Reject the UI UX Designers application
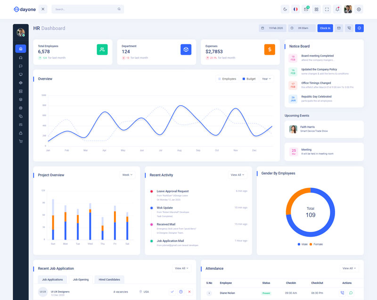Image resolution: width=377 pixels, height=300 pixels. (189, 292)
